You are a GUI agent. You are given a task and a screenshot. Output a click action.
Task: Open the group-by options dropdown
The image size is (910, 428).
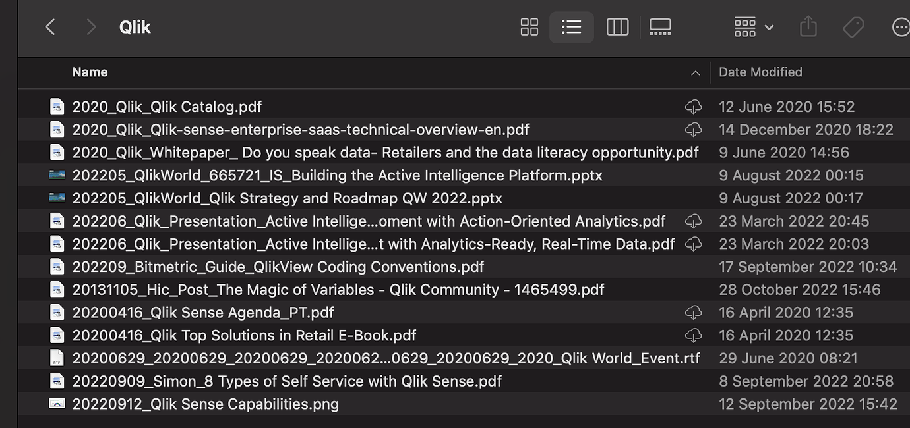pos(753,27)
